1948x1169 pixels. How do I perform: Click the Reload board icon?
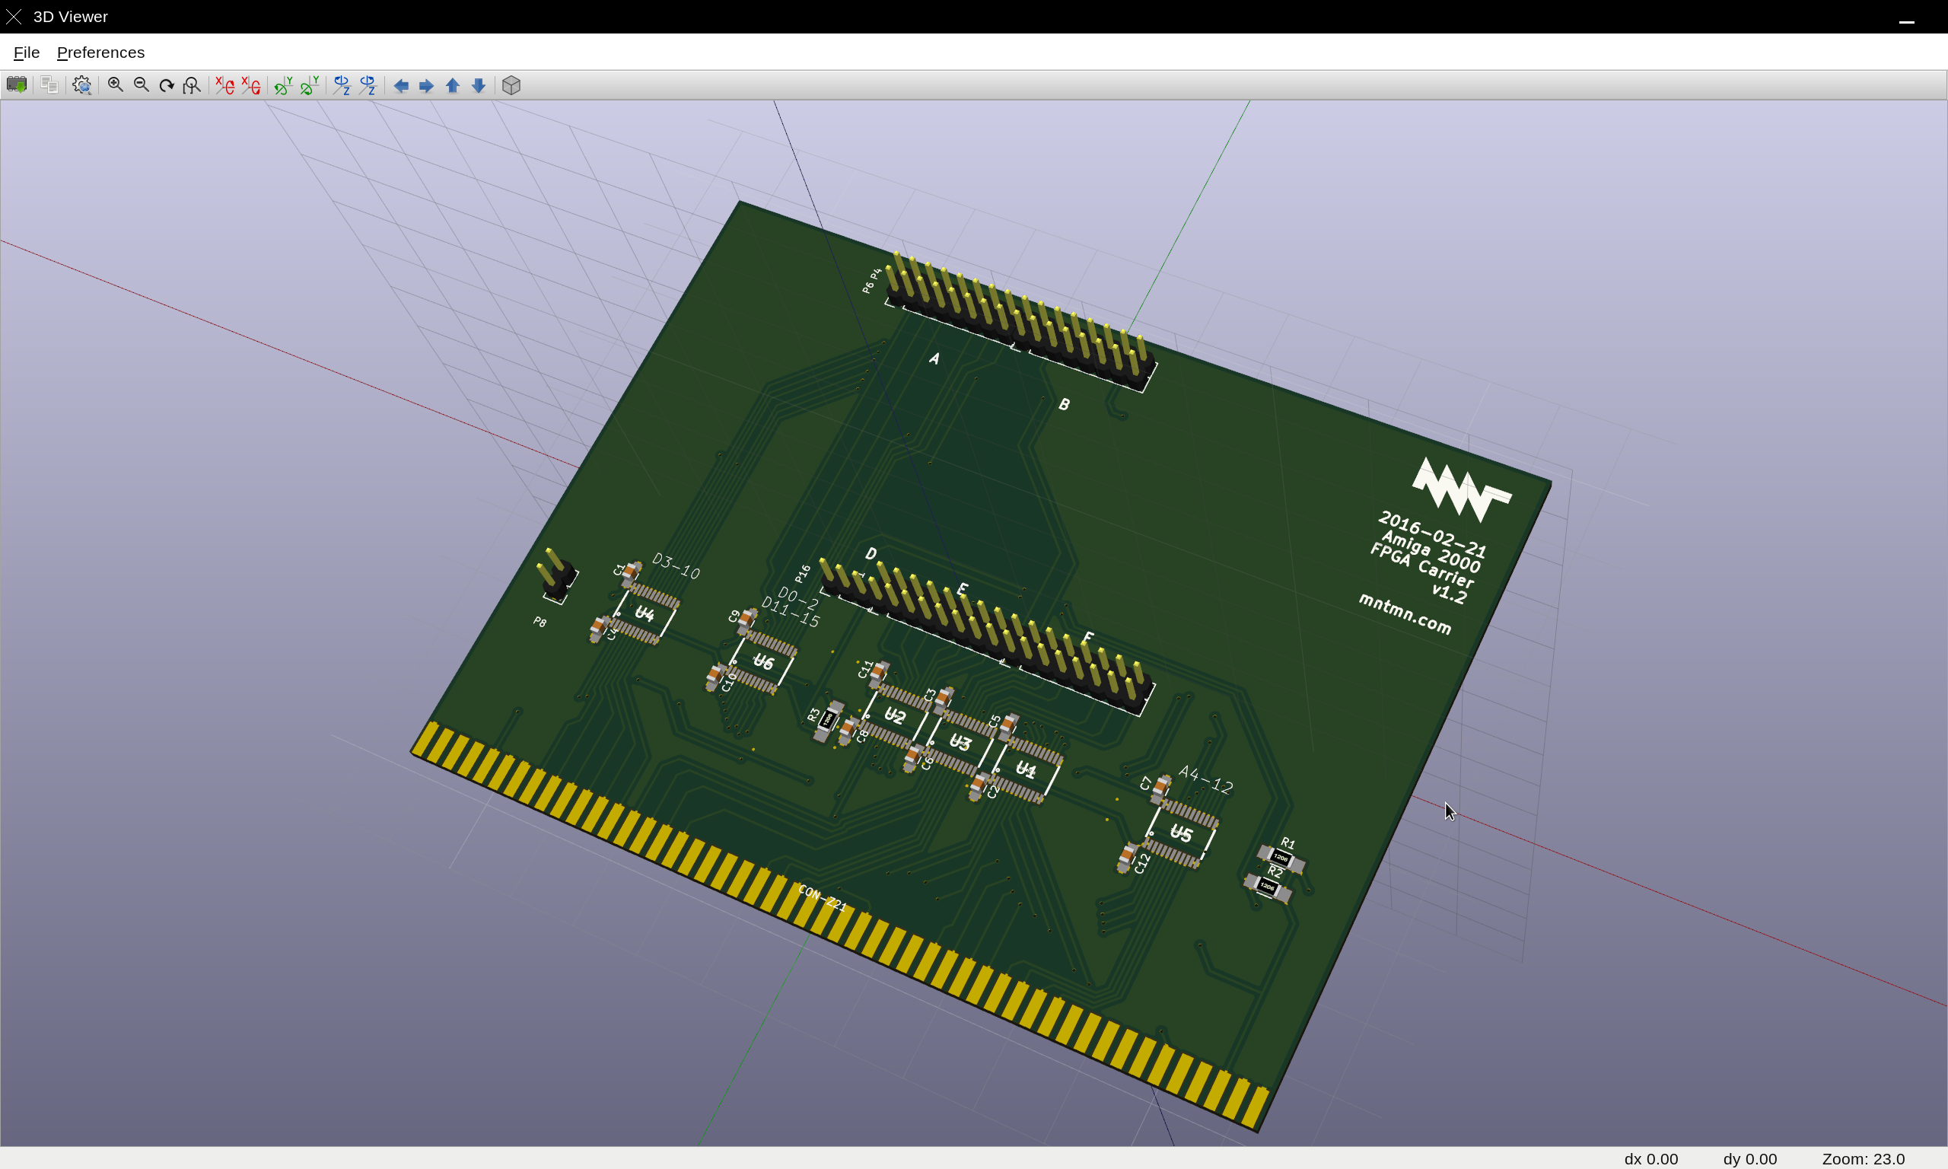tap(17, 85)
